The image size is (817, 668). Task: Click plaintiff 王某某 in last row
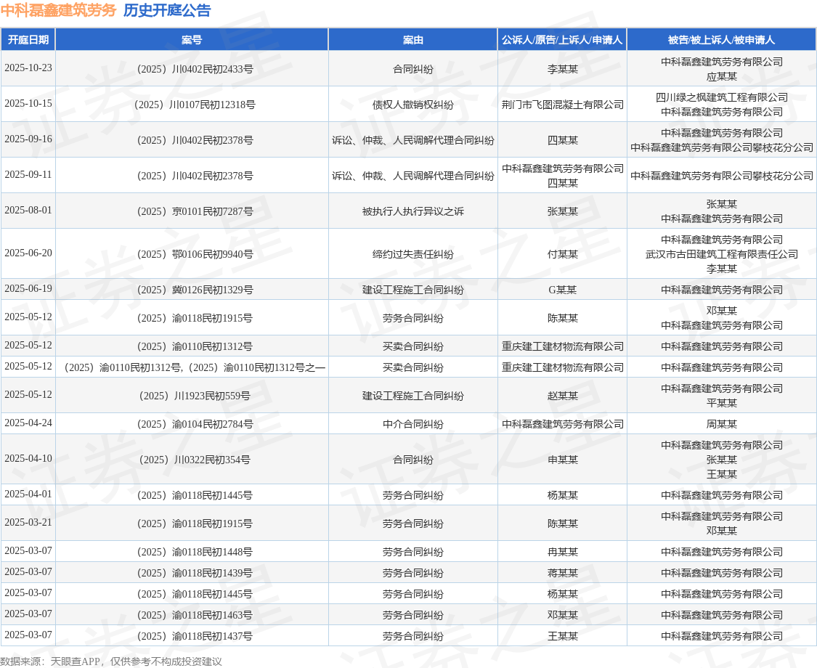[562, 636]
